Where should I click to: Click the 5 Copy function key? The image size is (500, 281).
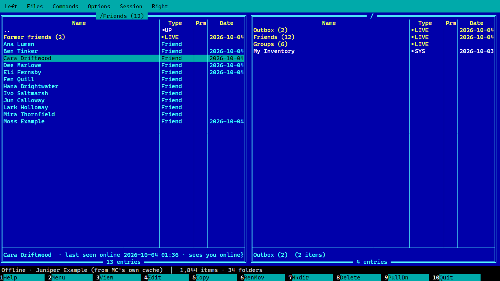[x=214, y=277]
